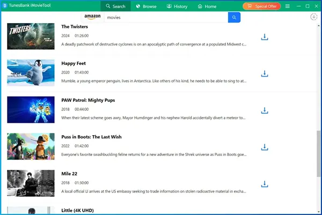Open the download queue icon at top right

313,17
